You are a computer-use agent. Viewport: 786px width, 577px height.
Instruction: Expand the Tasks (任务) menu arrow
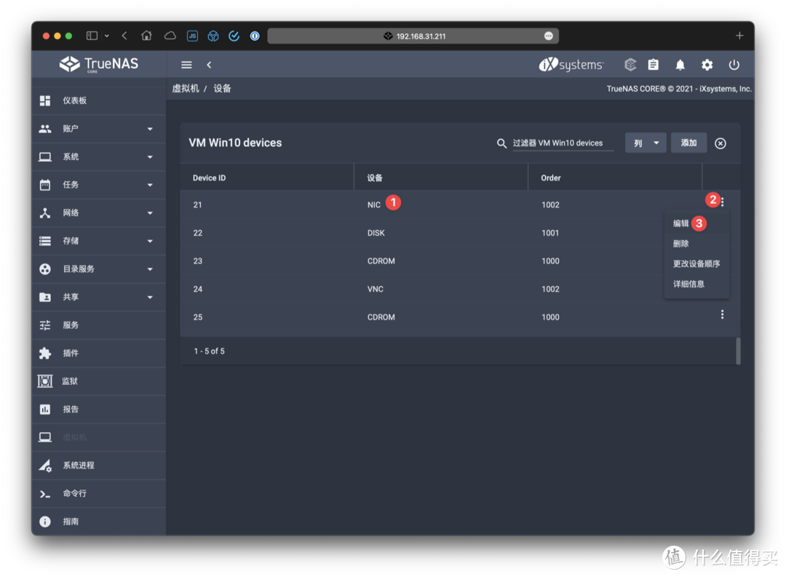(x=150, y=186)
